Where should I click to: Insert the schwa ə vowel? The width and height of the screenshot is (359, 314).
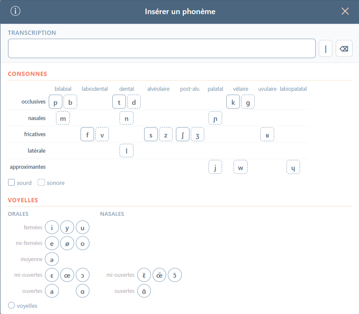point(52,259)
